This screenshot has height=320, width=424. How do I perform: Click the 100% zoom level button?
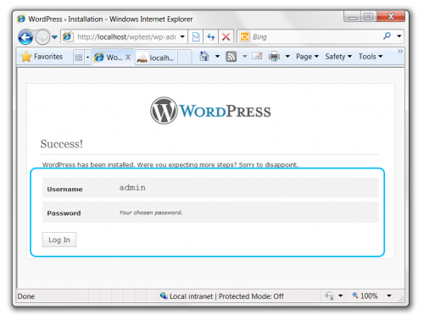pos(365,295)
